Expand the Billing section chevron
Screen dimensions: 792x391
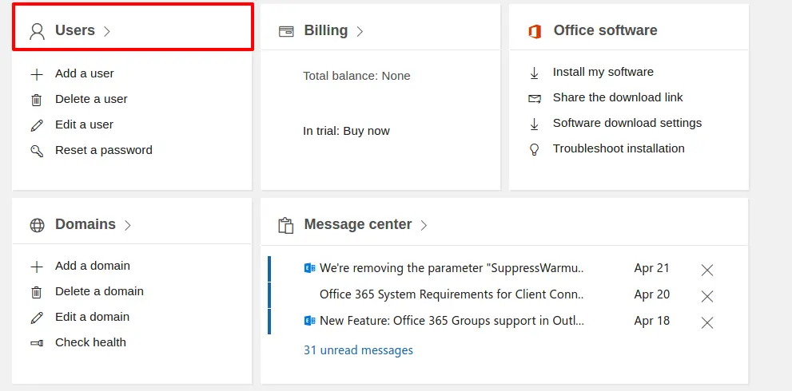pos(360,31)
